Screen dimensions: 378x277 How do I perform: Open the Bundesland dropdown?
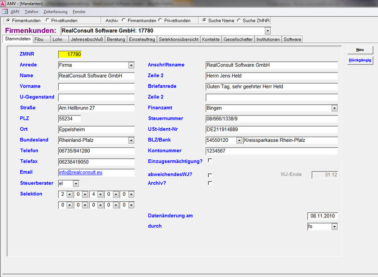(x=131, y=140)
